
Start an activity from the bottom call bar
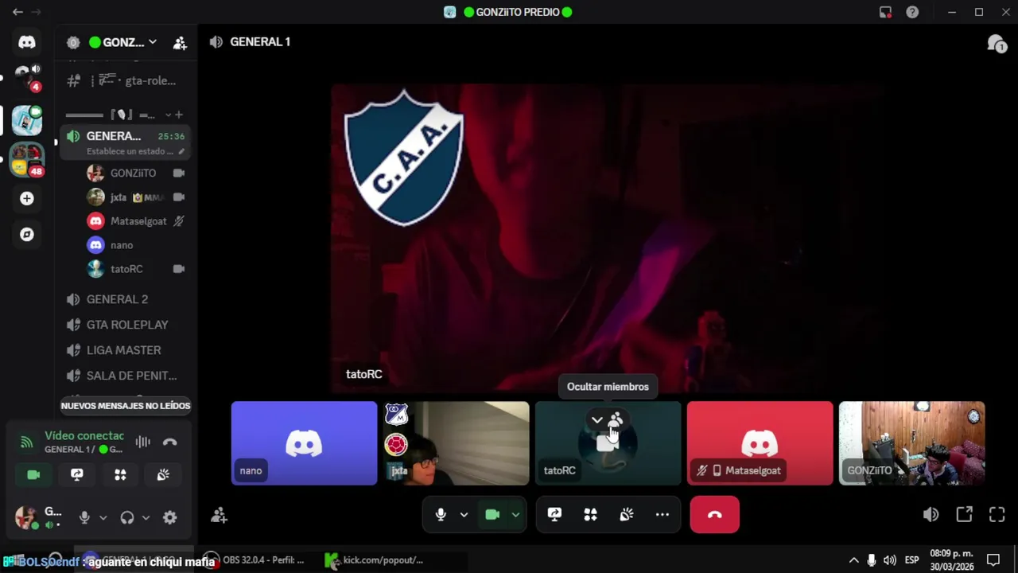pyautogui.click(x=590, y=515)
